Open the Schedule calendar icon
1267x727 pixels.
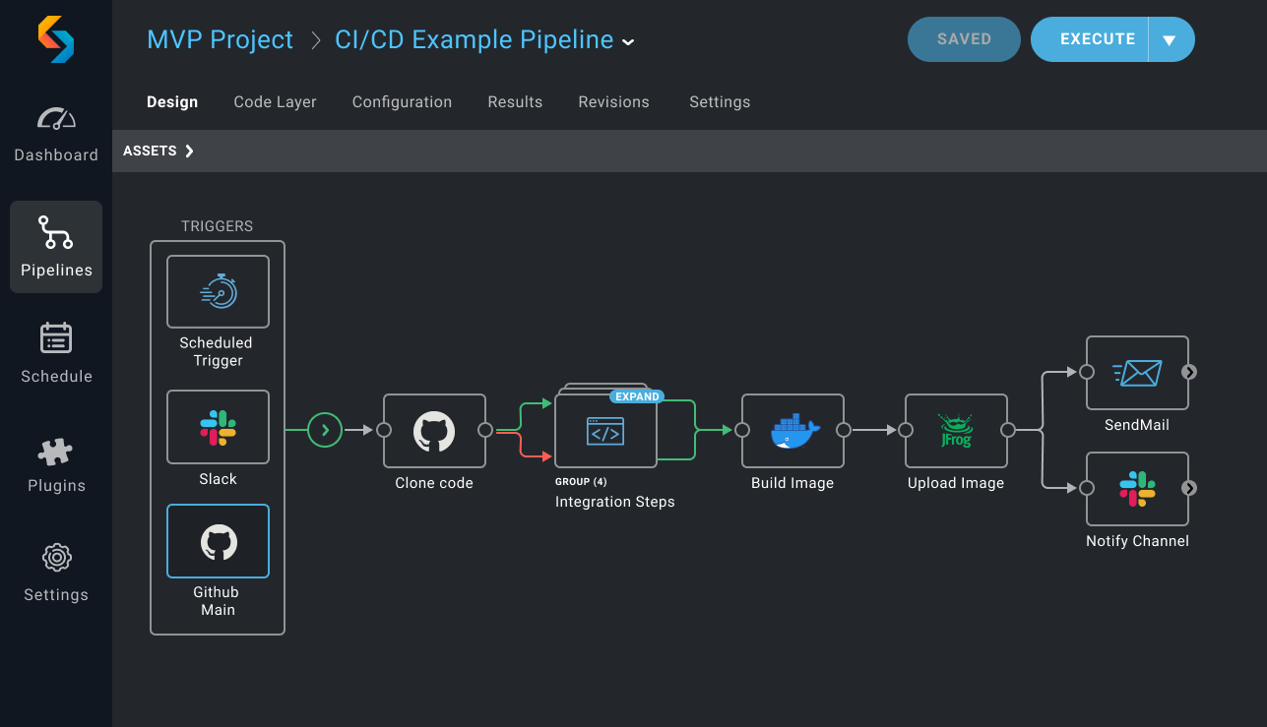pyautogui.click(x=56, y=337)
